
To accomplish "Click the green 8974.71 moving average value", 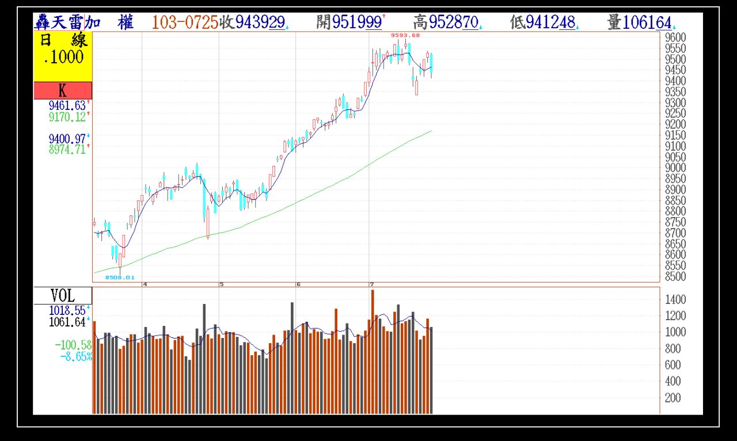I will (x=67, y=149).
